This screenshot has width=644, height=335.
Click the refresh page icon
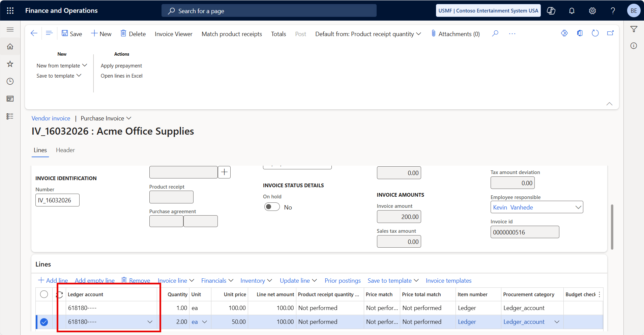(595, 33)
